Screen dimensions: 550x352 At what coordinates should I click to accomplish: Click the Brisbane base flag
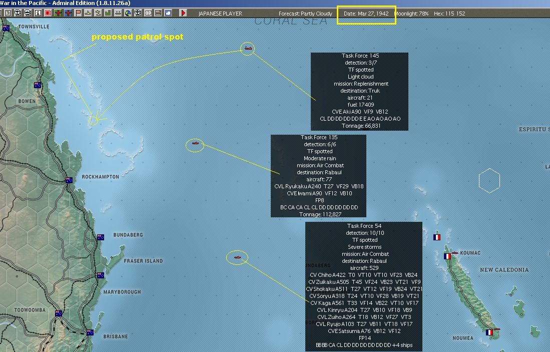coord(90,332)
